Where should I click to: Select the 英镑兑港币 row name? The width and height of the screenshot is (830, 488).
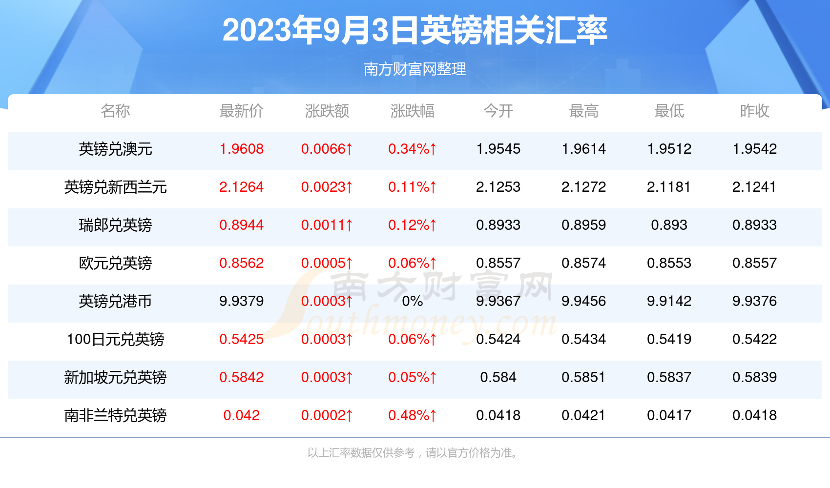[x=115, y=301]
